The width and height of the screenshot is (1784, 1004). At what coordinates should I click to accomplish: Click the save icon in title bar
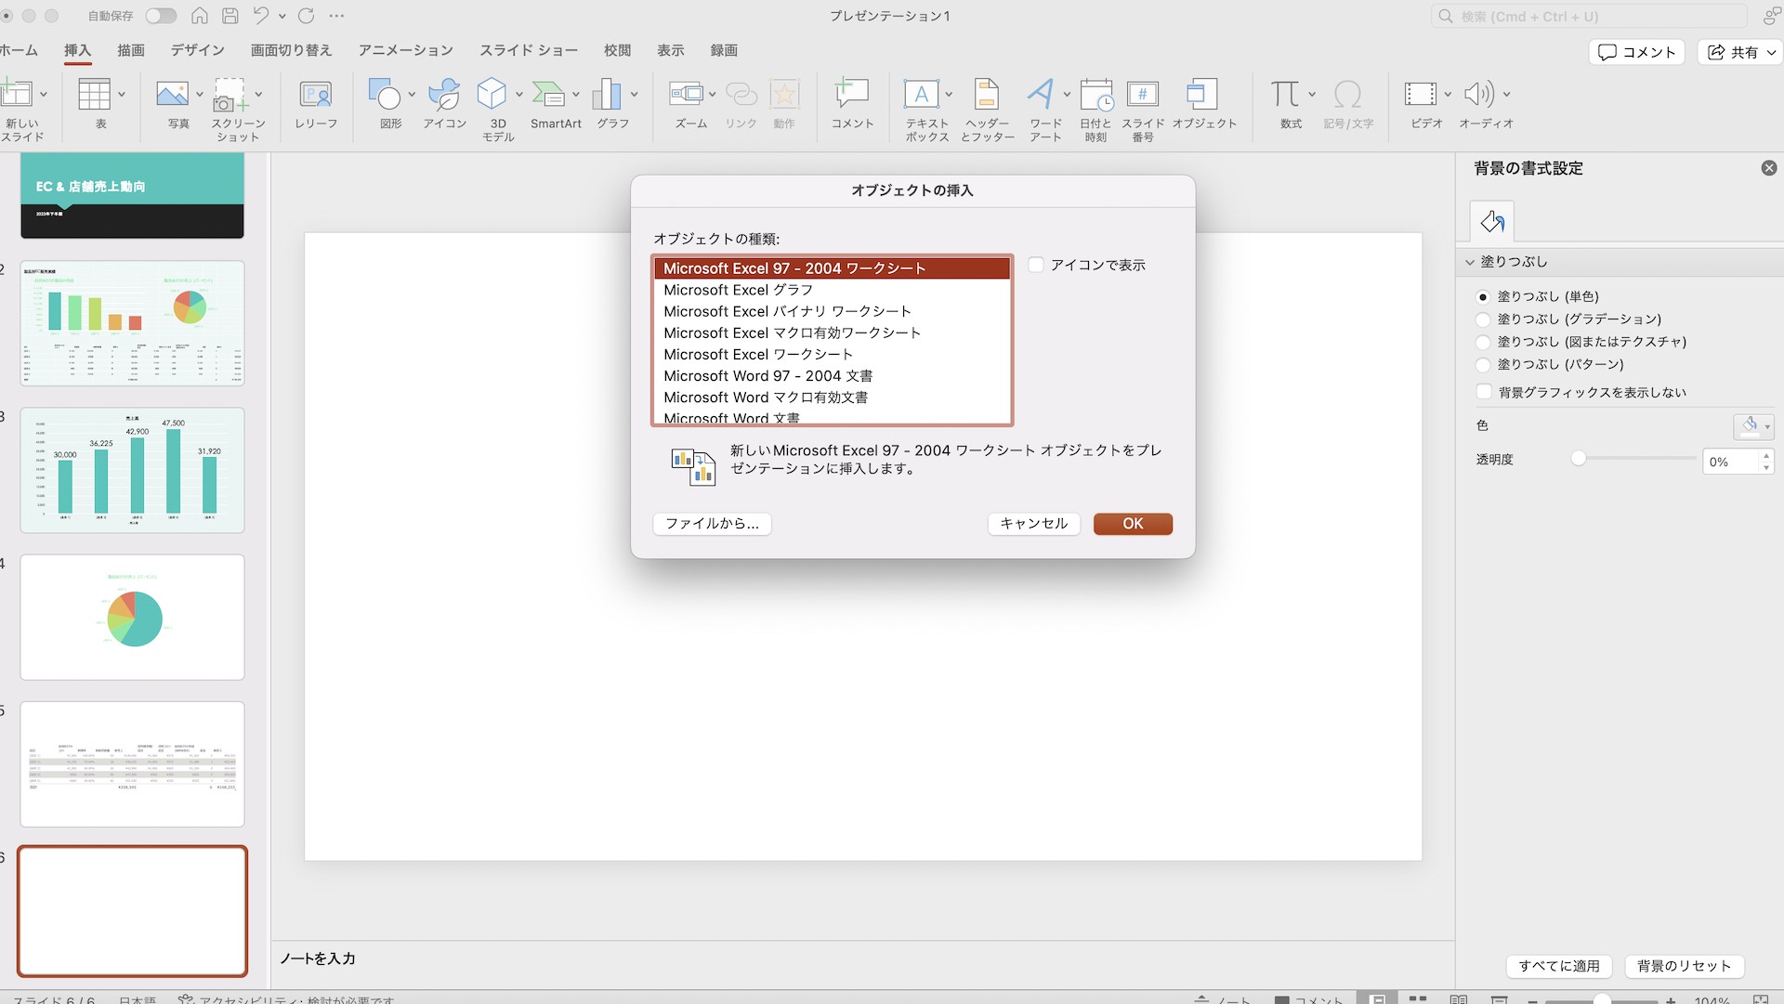[230, 16]
